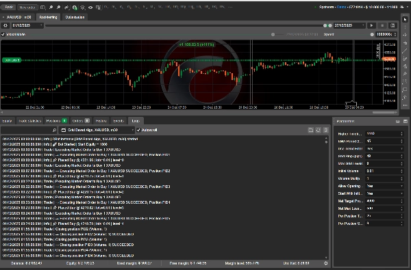Click the speed value stepper arrows

pyautogui.click(x=395, y=34)
